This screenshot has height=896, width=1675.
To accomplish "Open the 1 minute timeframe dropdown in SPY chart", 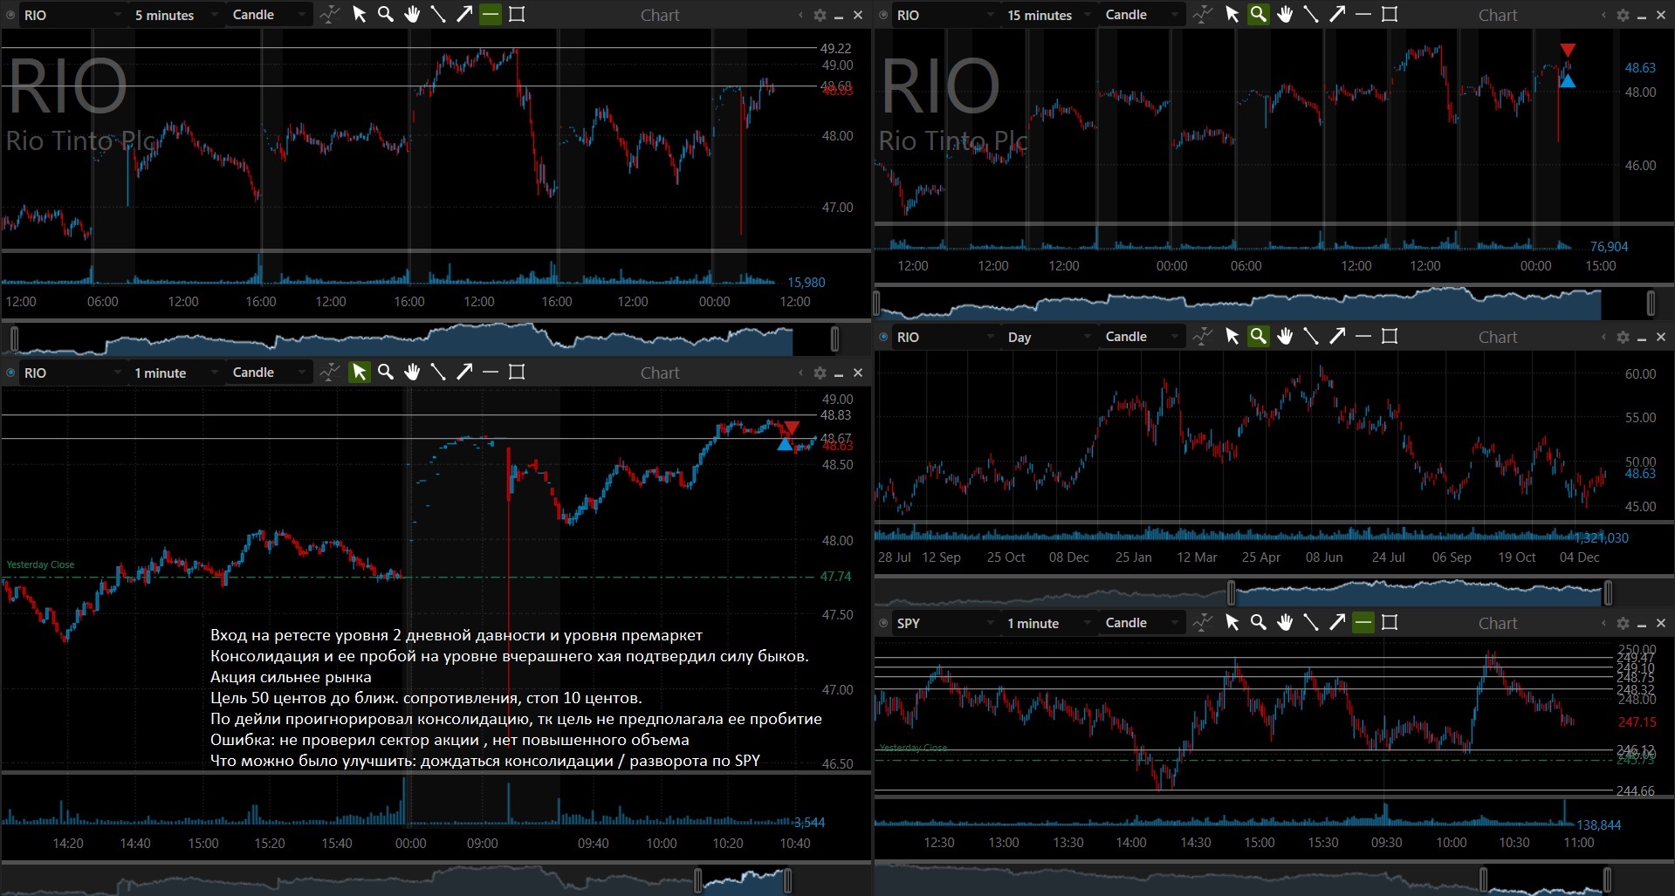I will (x=1050, y=623).
